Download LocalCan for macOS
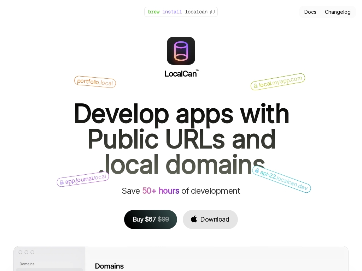Image resolution: width=362 pixels, height=271 pixels. 210,219
